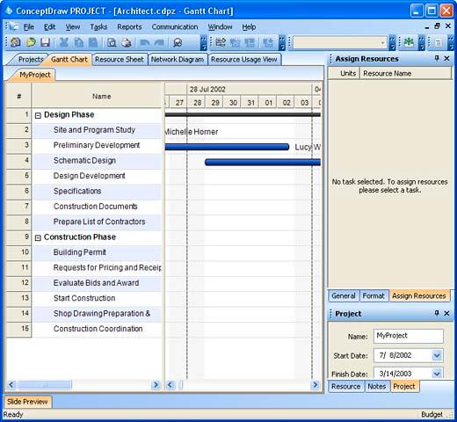This screenshot has width=457, height=422.
Task: Click the speech bubble communication icon
Action: click(x=178, y=42)
